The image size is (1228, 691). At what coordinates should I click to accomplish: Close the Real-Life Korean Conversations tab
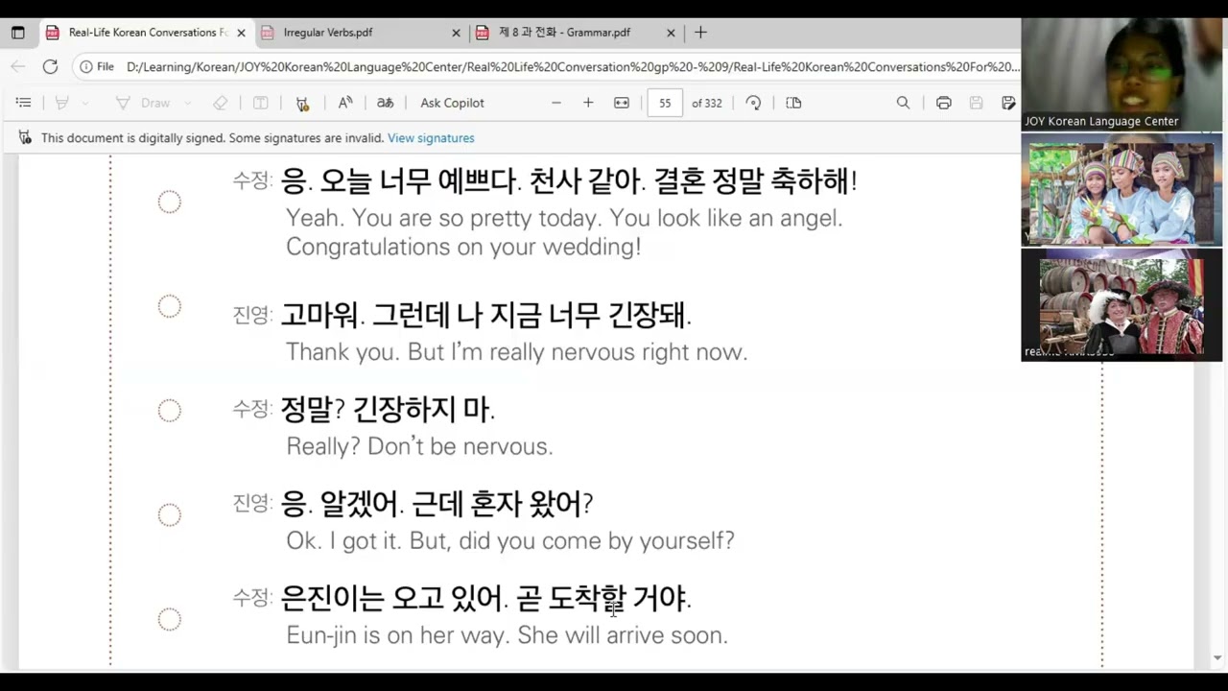pos(241,33)
